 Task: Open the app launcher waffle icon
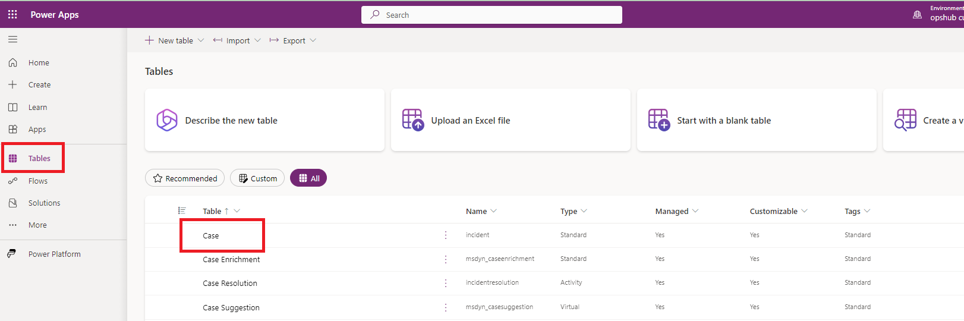(12, 14)
